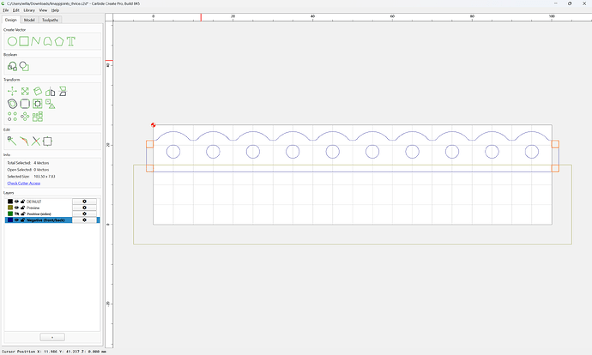The image size is (592, 355).
Task: Click the Trim Vectors icon
Action: [24, 141]
